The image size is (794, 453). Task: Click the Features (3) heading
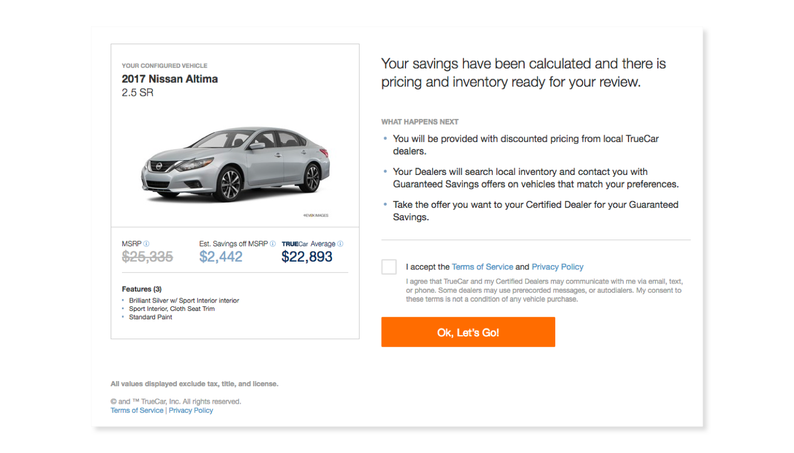pos(142,289)
